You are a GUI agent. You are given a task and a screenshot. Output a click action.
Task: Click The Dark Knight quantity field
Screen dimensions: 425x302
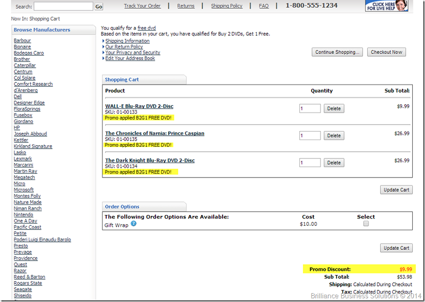click(x=310, y=162)
